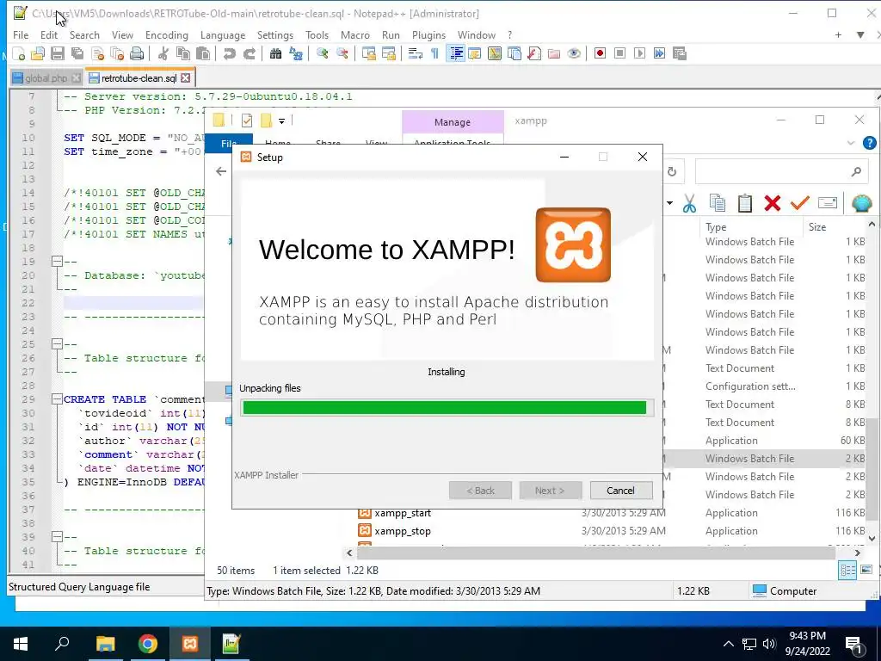Open the Replace dialog icon
881x661 pixels.
click(x=296, y=53)
